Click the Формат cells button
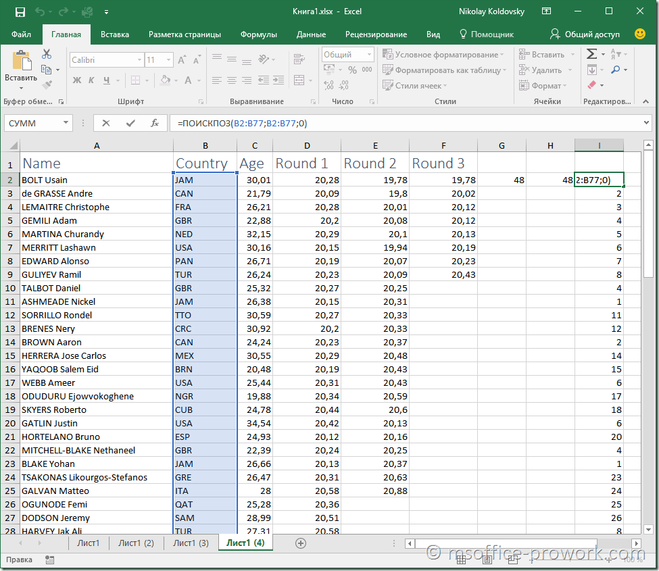The height and width of the screenshot is (571, 659). pos(543,86)
